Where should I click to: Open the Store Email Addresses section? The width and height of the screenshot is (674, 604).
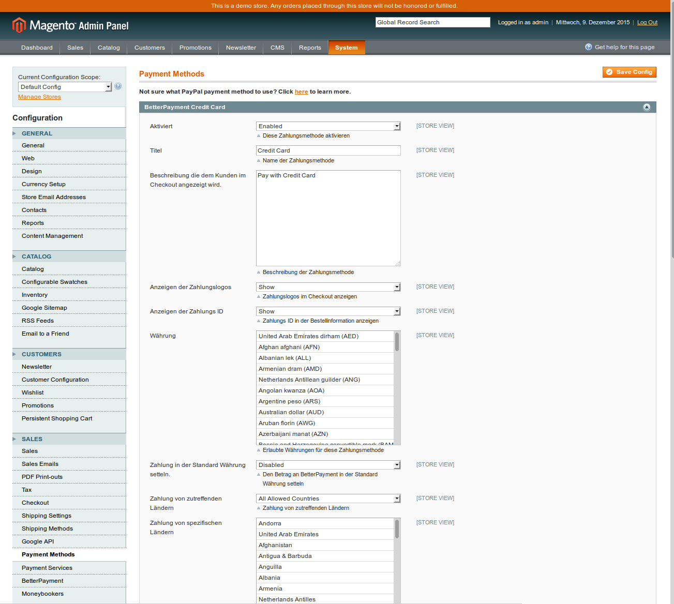(69, 197)
